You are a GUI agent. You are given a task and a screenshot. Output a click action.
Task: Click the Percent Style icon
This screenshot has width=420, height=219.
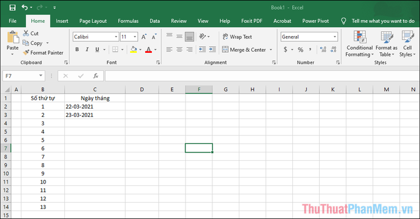pyautogui.click(x=301, y=50)
